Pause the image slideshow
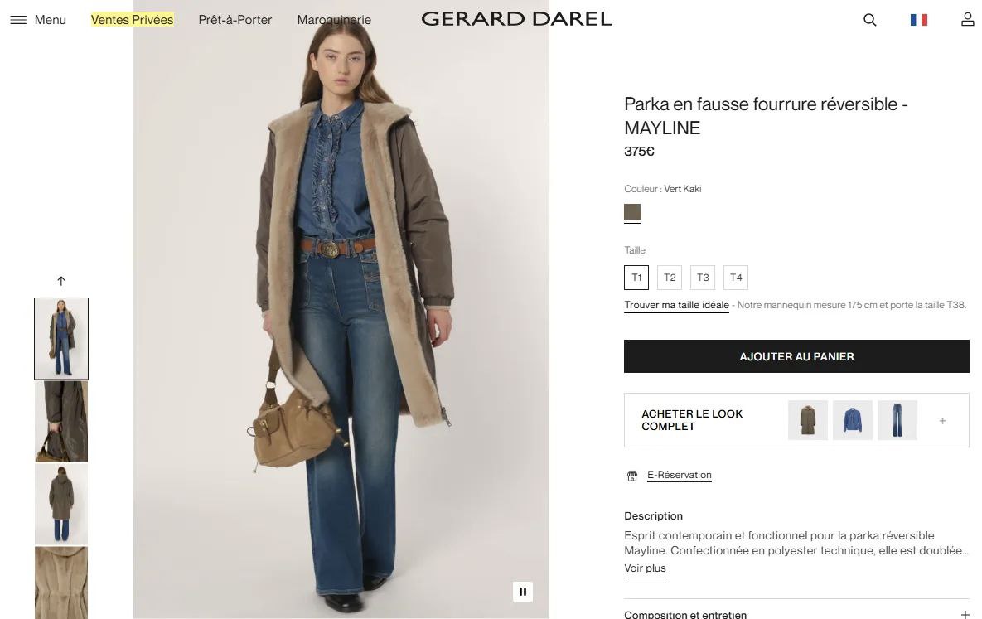The image size is (982, 619). [523, 592]
